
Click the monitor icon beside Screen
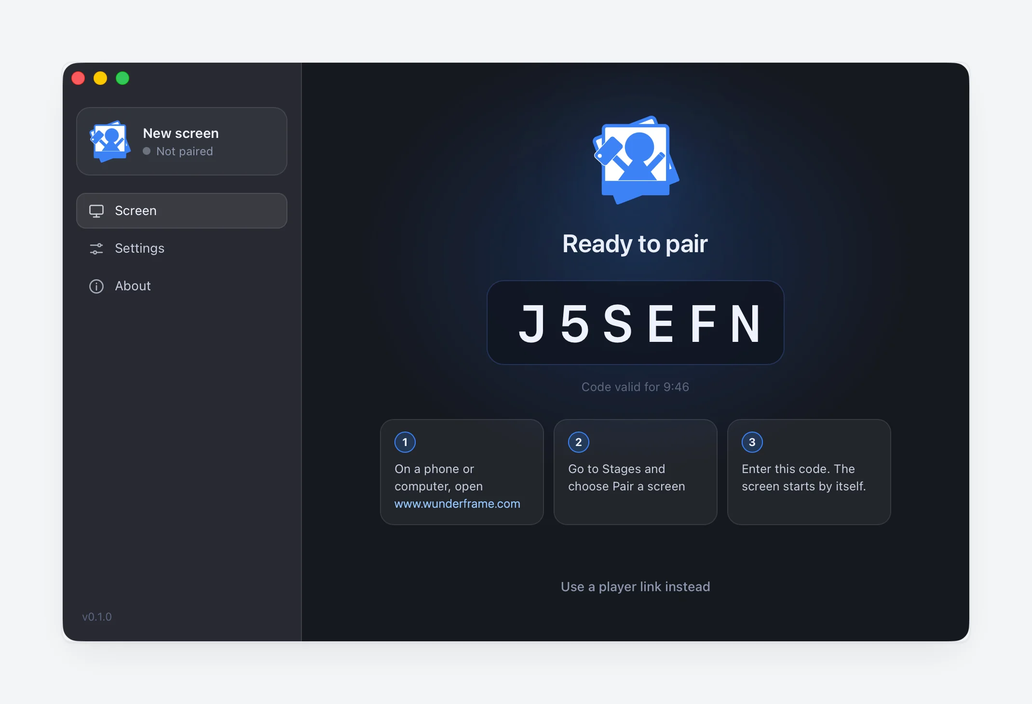(x=96, y=211)
